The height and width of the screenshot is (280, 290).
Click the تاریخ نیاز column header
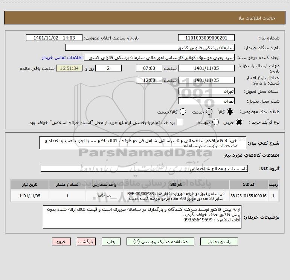30,185
